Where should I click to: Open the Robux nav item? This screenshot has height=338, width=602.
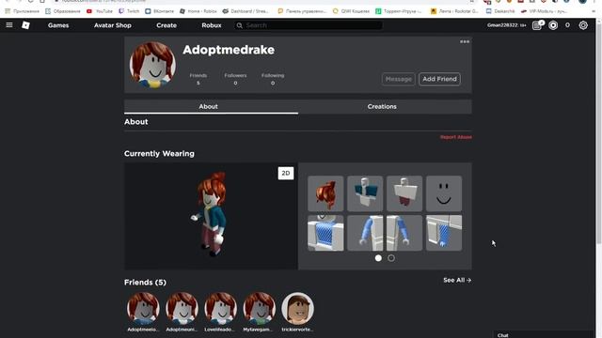(x=212, y=25)
